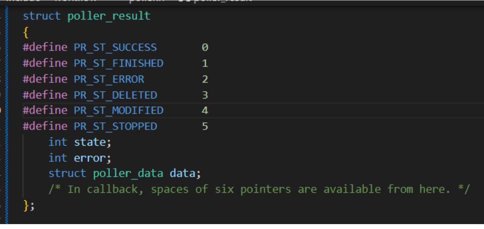
Task: Click the error member variable
Action: (x=90, y=158)
